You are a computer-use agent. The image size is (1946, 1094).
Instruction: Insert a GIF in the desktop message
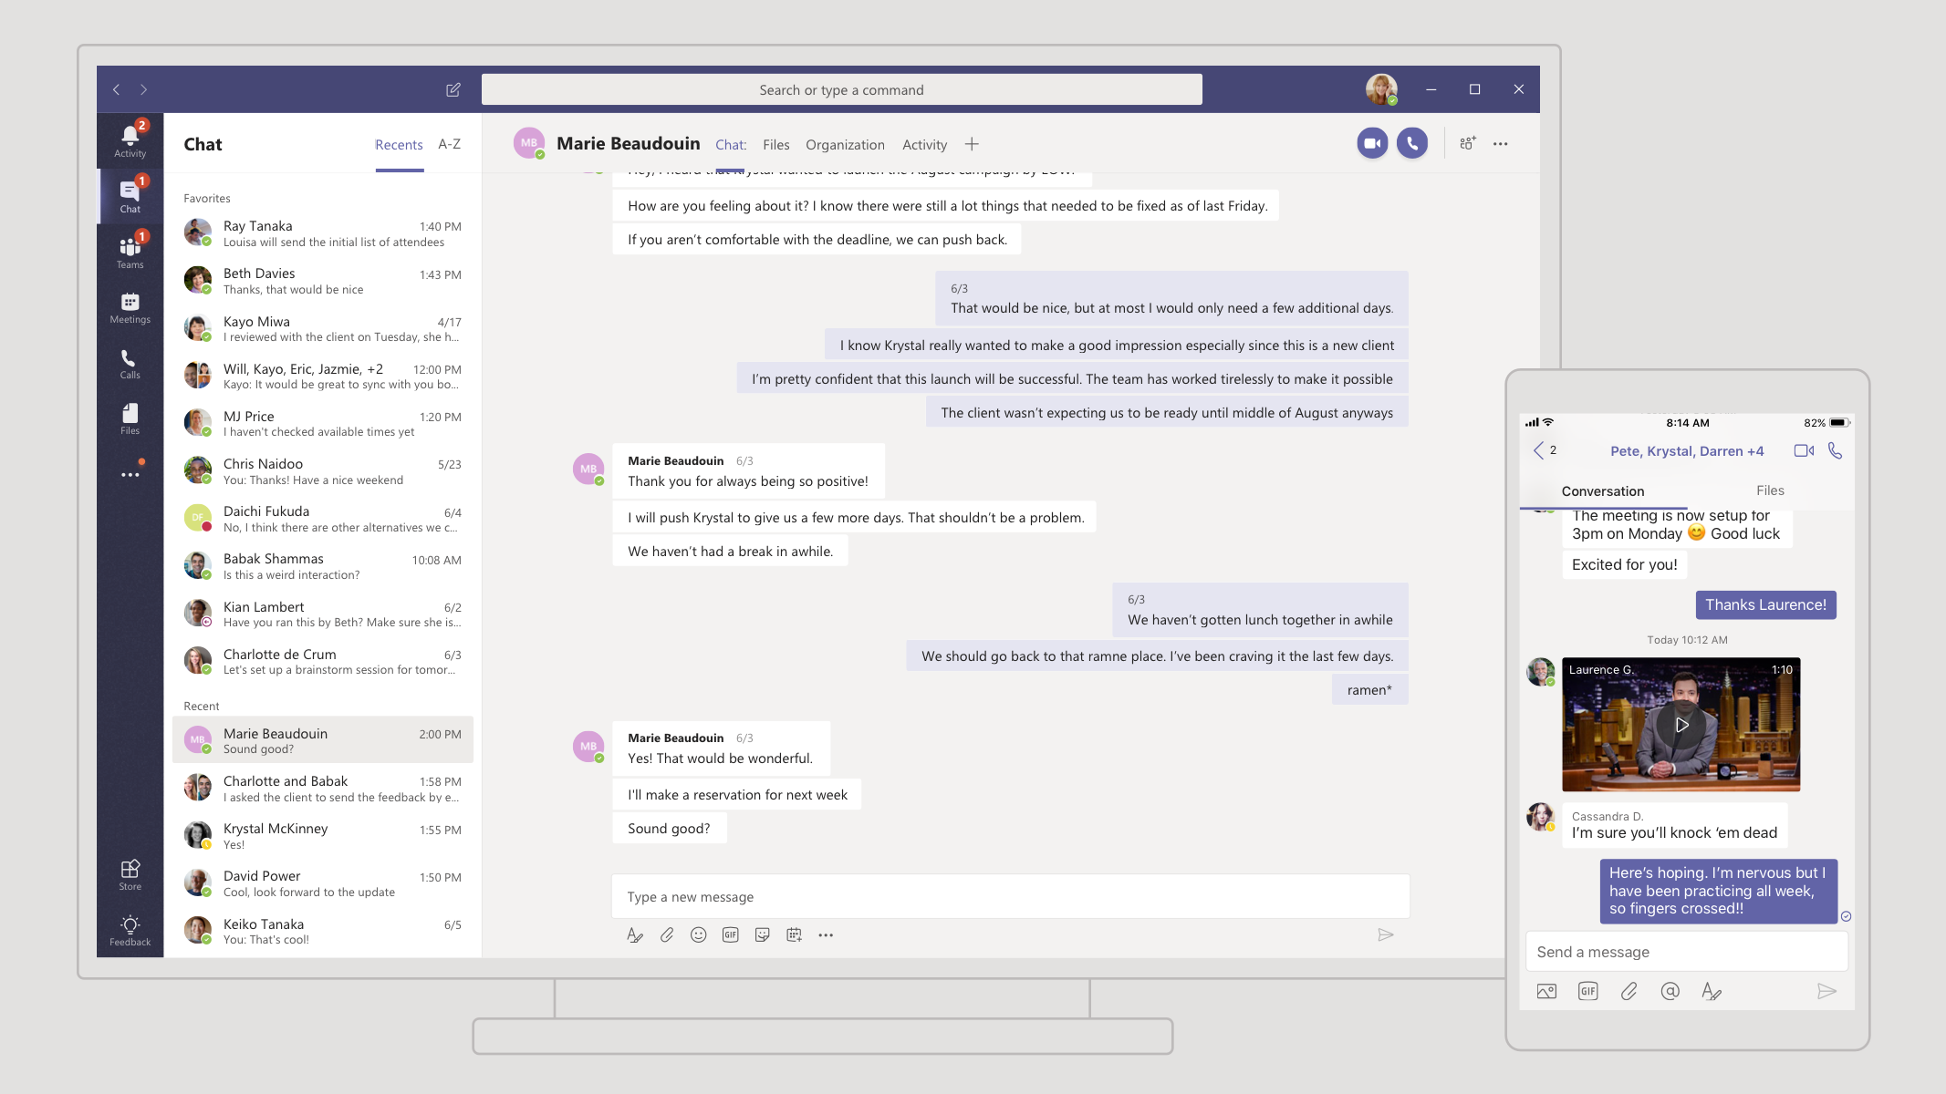click(730, 934)
